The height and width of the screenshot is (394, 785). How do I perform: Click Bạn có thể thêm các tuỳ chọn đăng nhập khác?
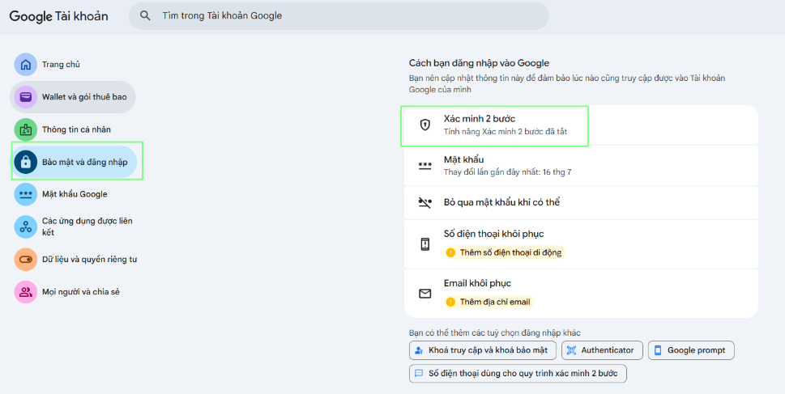[495, 333]
